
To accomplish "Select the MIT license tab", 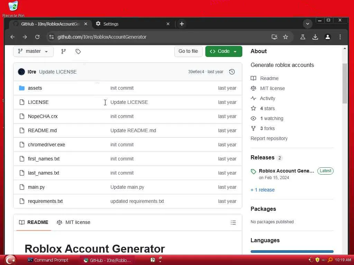I will click(74, 223).
